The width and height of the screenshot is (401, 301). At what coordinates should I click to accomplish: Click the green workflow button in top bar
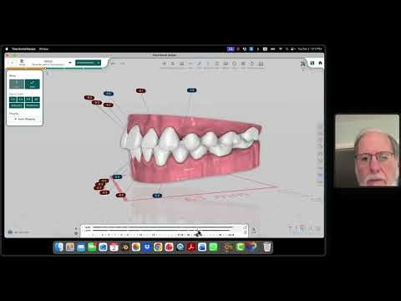[88, 63]
